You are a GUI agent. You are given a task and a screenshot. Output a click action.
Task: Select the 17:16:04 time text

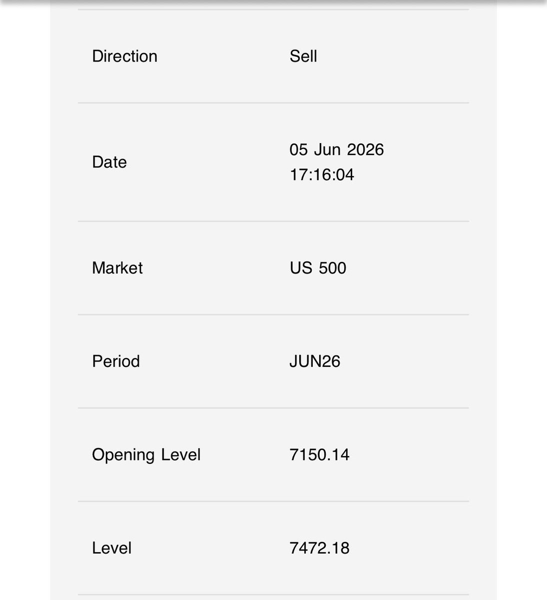pos(322,174)
